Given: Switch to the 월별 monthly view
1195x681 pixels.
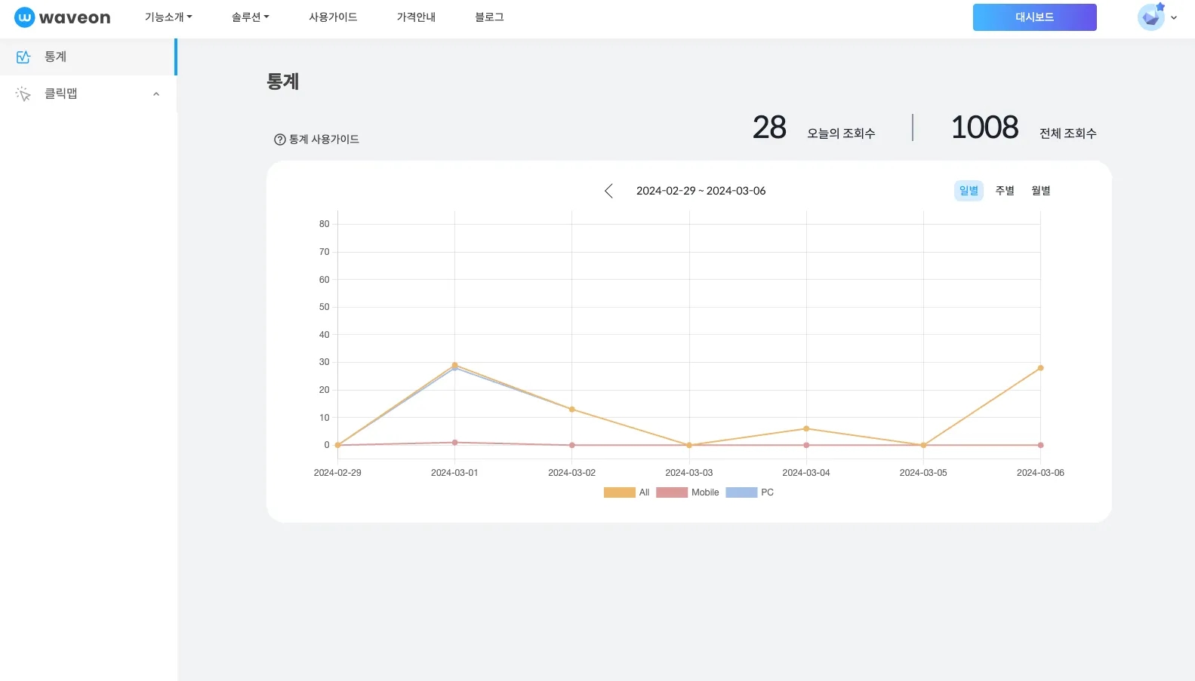Looking at the screenshot, I should tap(1041, 191).
